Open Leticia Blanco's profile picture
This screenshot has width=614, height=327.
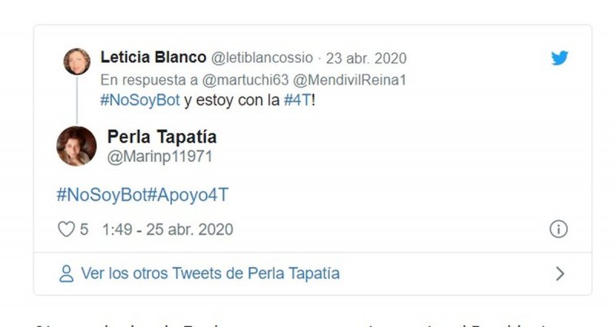click(77, 61)
